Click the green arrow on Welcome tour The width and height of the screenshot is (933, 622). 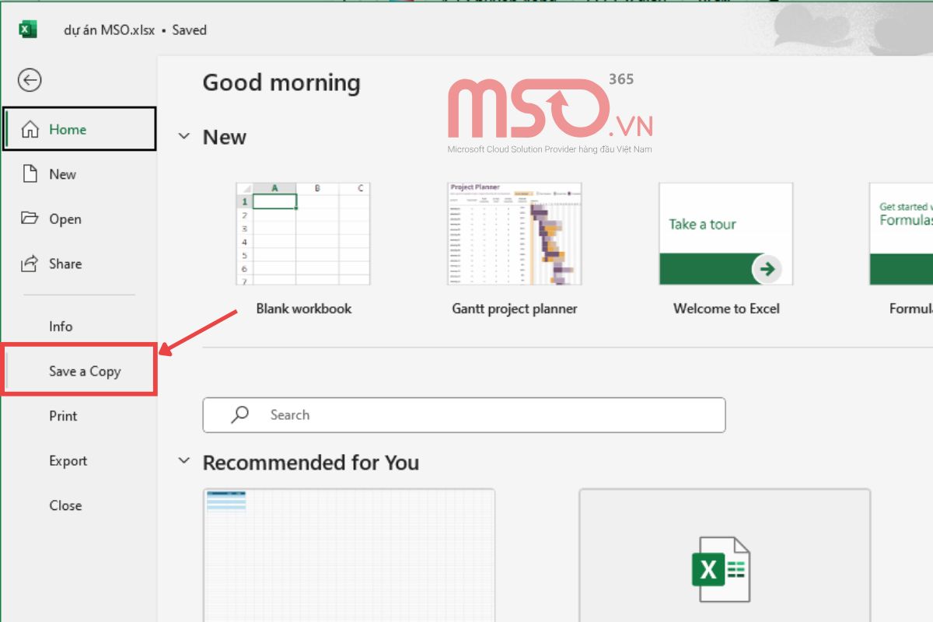[767, 269]
